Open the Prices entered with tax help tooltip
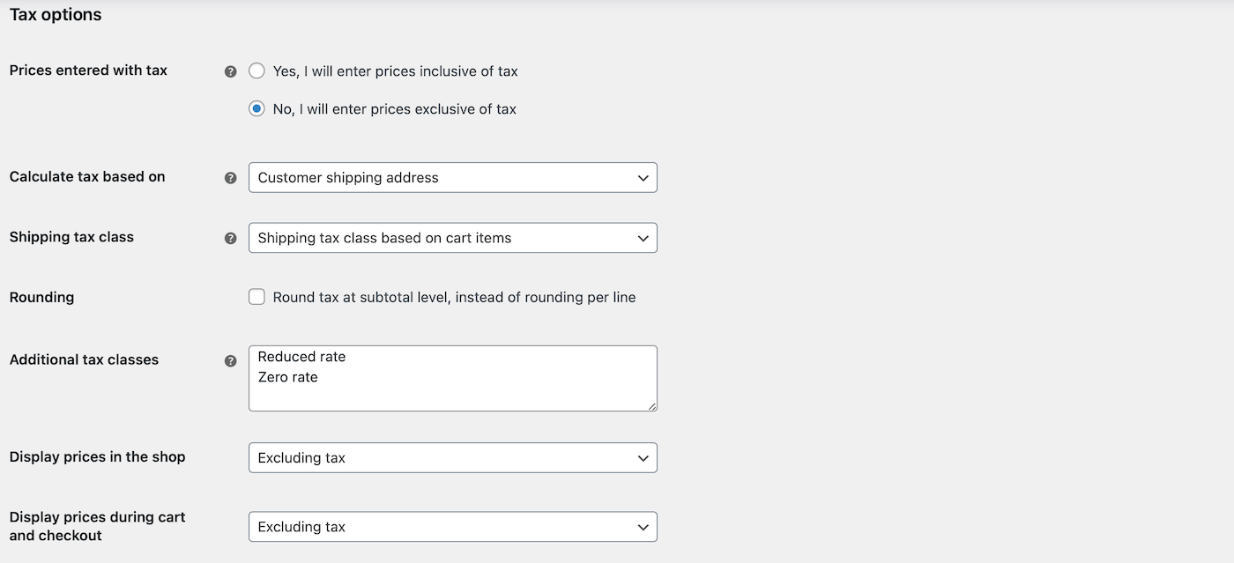This screenshot has height=563, width=1234. (x=230, y=70)
